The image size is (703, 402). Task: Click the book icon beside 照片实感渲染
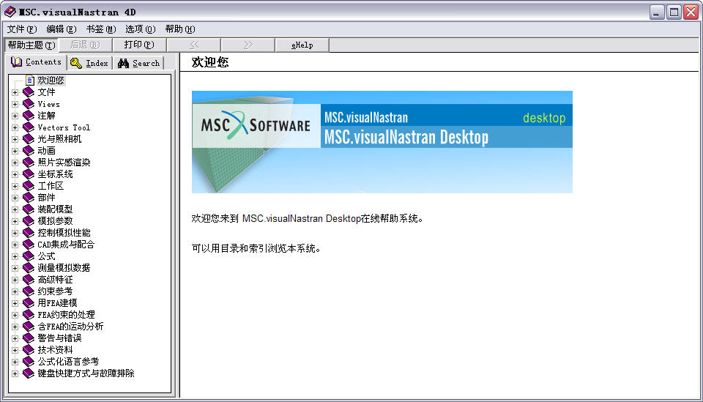[29, 163]
